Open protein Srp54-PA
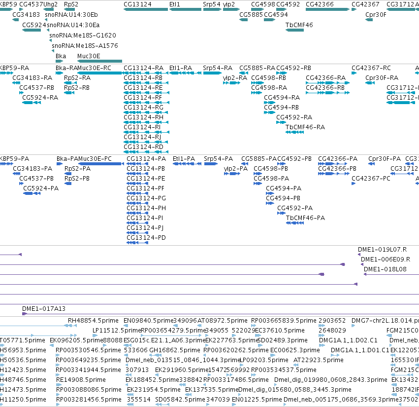The image size is (419, 407). click(x=211, y=164)
